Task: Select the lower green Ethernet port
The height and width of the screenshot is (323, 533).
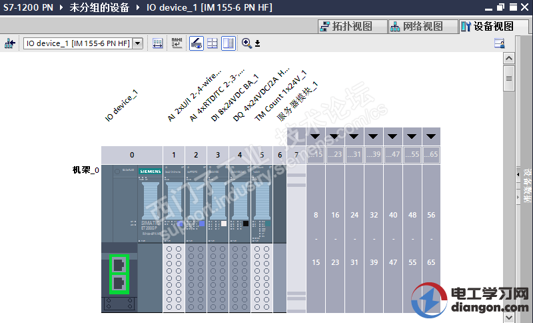Action: [x=119, y=284]
